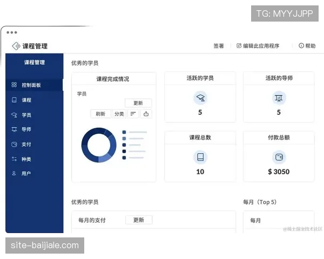Click the book icon beside 课程 in sidebar
Viewport: 324px width, 259px height.
(14, 100)
